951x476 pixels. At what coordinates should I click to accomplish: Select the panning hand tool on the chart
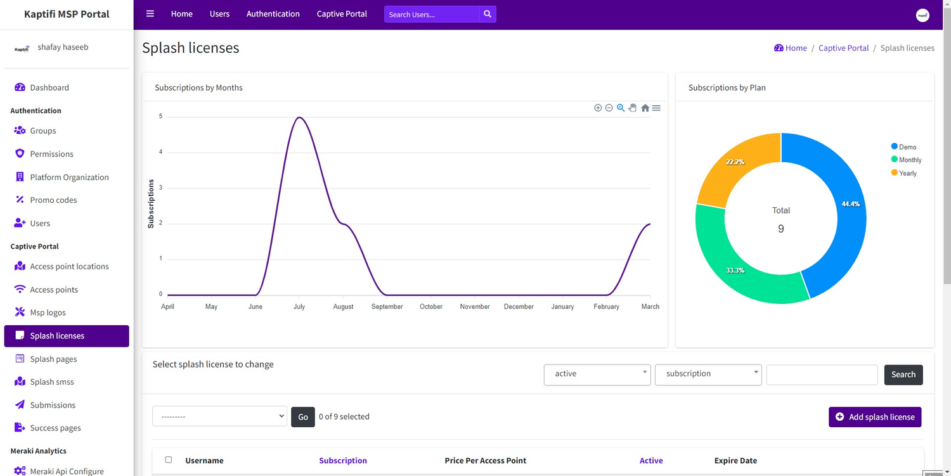(x=632, y=108)
